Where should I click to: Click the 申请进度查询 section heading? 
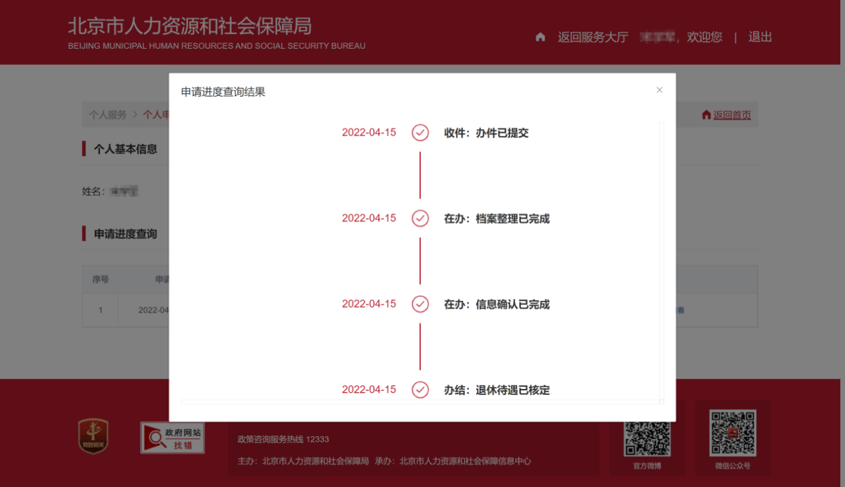125,234
